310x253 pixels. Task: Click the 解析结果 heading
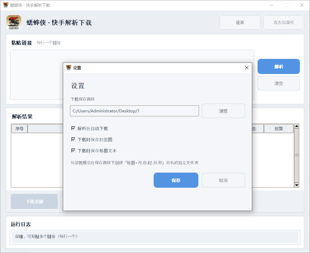(22, 116)
